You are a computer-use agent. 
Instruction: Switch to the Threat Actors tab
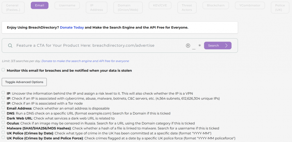point(187,8)
